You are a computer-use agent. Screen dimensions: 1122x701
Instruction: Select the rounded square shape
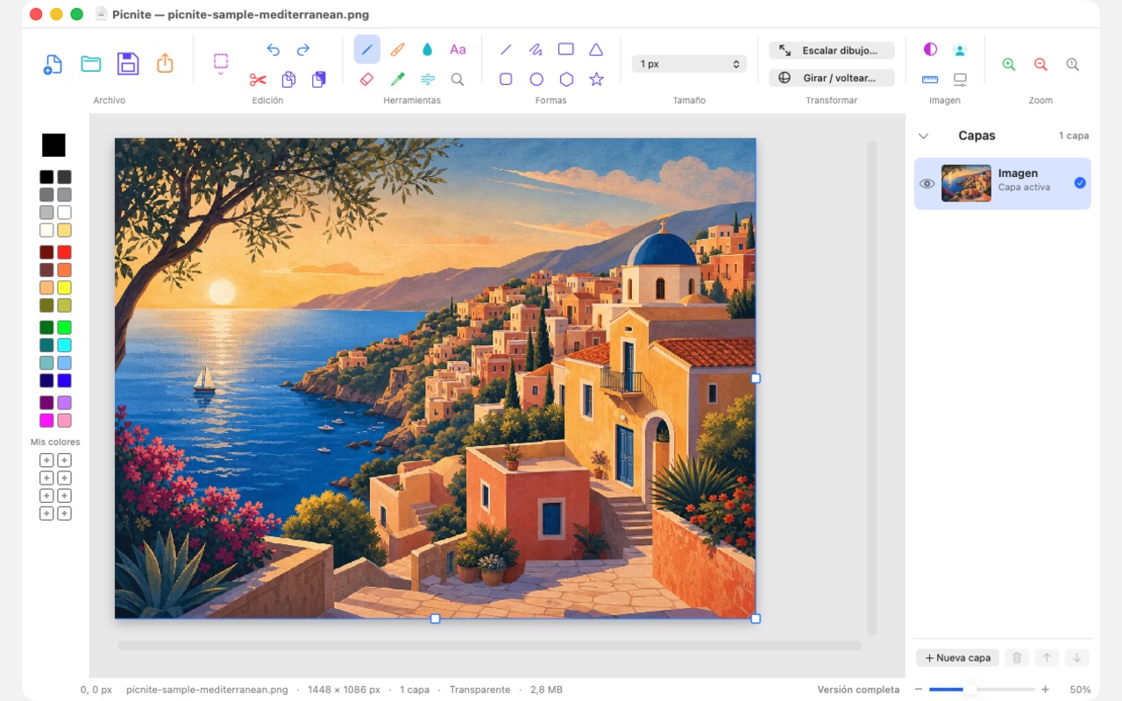click(506, 80)
